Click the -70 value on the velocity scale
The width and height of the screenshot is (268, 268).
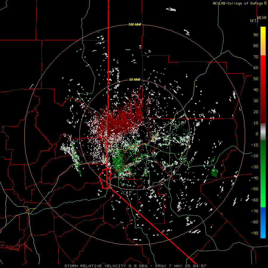pyautogui.click(x=255, y=211)
